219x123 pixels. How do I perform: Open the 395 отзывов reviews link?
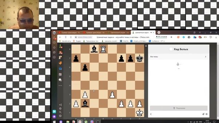tap(162, 37)
